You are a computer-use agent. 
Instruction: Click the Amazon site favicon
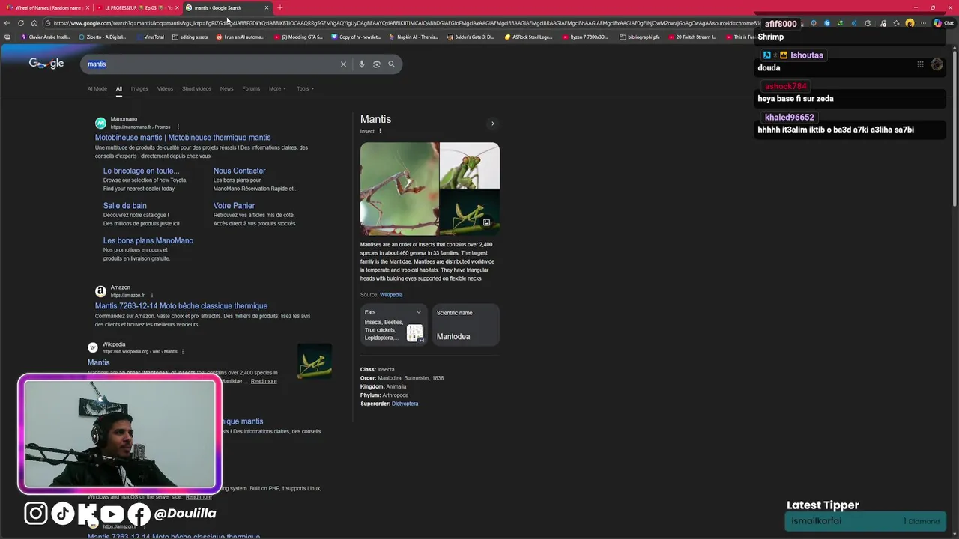coord(100,291)
